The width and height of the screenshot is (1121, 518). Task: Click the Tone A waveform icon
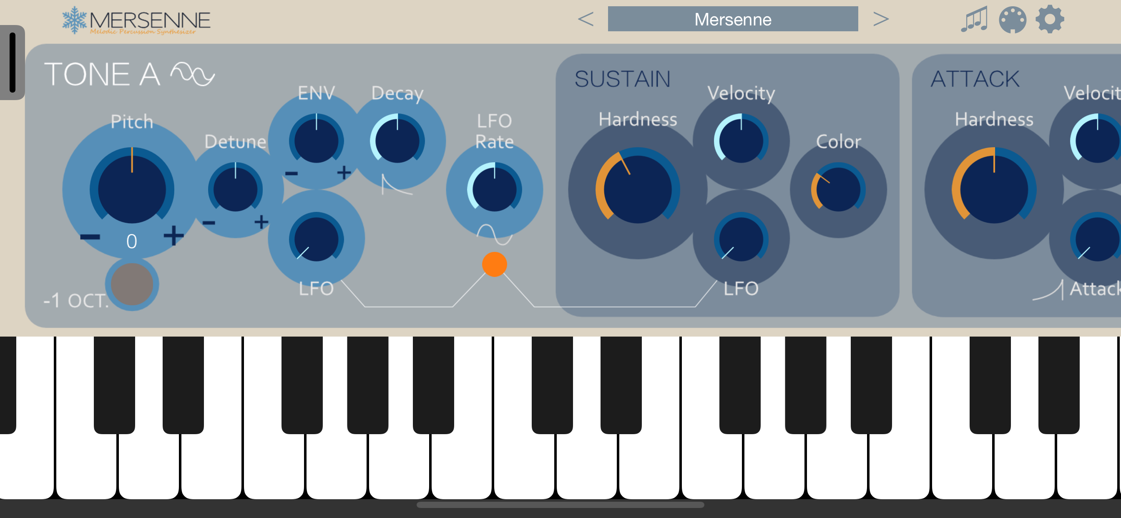click(x=192, y=74)
